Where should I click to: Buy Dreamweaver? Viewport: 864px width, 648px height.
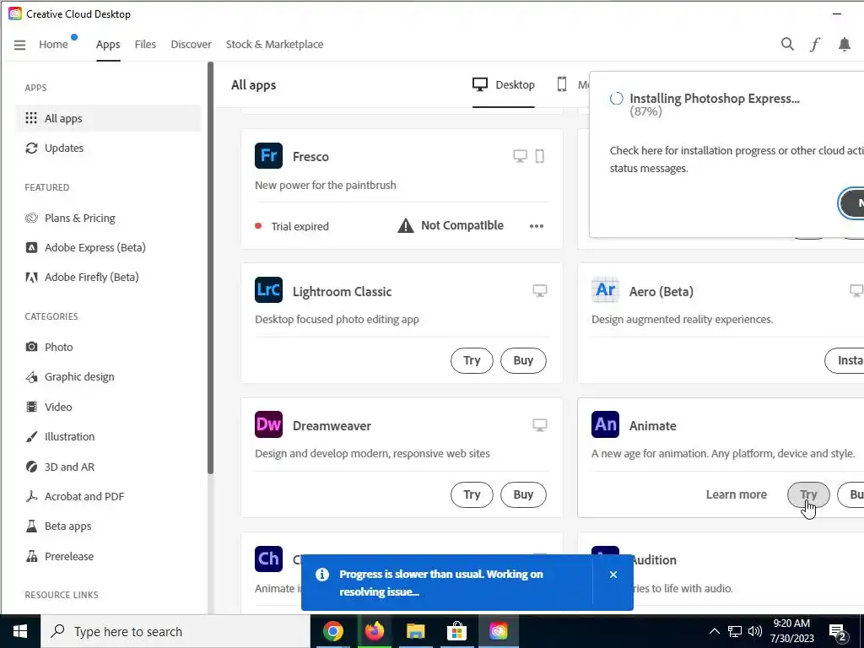pos(523,494)
